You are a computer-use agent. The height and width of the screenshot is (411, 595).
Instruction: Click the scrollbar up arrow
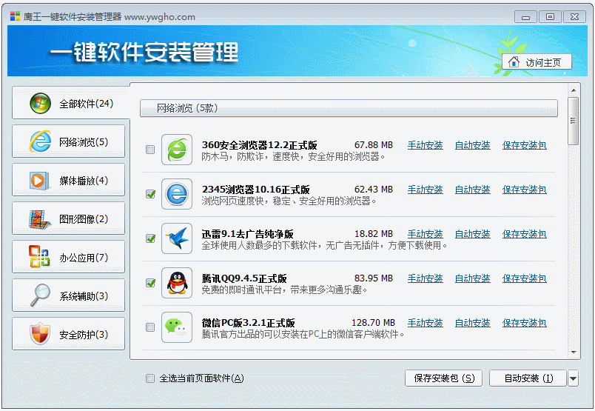point(573,90)
